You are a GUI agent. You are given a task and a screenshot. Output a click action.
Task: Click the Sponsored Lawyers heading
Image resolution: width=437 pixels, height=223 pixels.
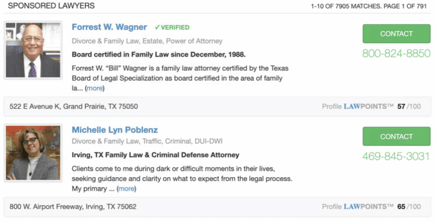51,6
